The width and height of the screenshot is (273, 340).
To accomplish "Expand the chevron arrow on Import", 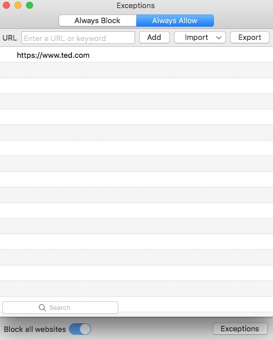I will coord(219,38).
